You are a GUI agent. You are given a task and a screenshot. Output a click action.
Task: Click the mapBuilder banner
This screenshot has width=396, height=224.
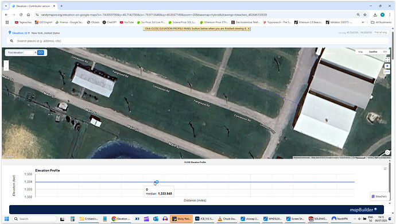(196, 210)
